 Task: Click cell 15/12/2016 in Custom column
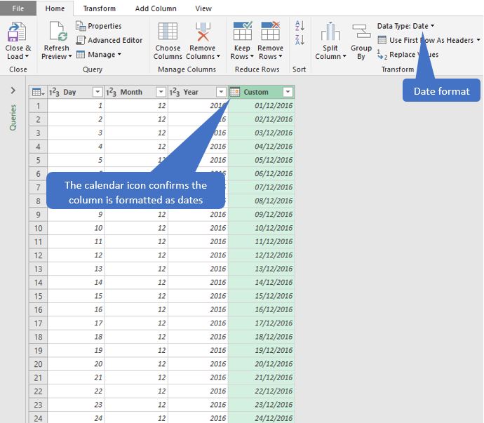point(262,296)
